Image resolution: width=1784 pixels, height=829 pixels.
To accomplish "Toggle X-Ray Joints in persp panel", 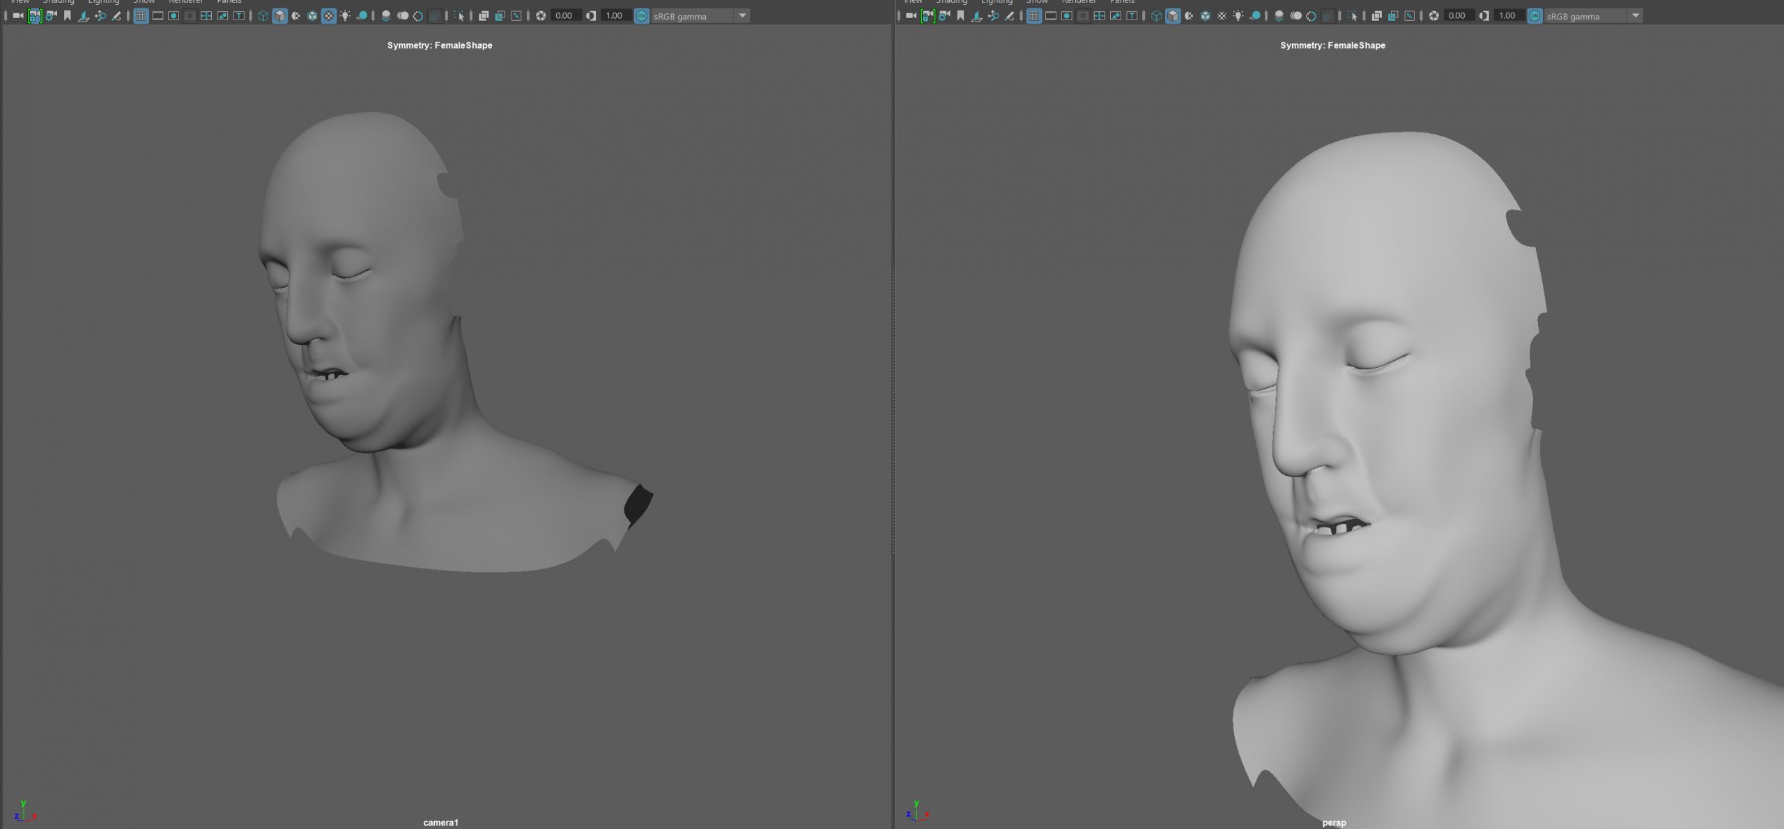I will (x=1410, y=15).
